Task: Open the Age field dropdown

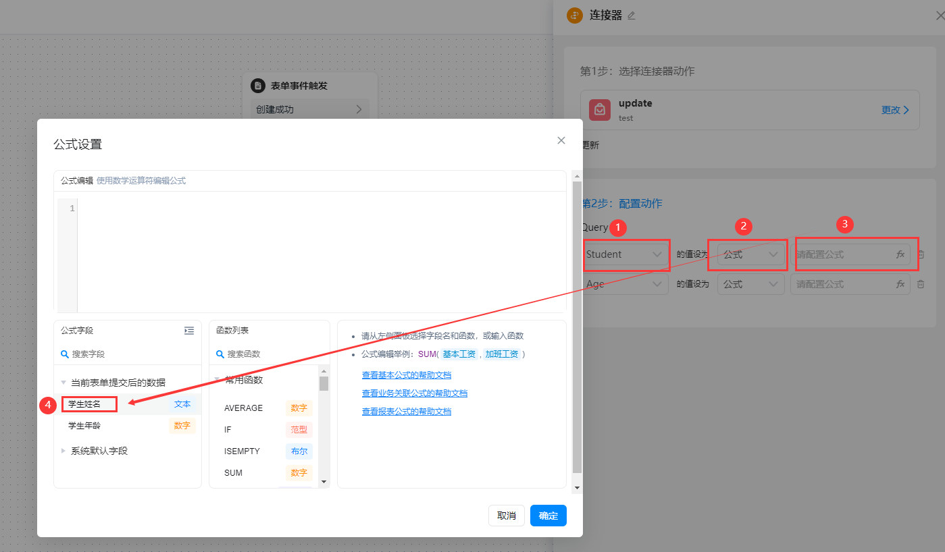Action: [625, 284]
